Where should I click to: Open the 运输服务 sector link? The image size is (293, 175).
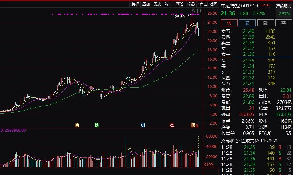(x=284, y=6)
